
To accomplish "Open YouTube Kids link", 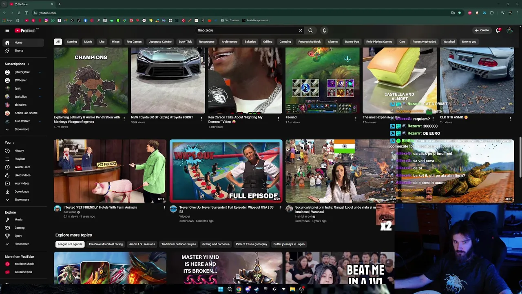I will coord(23,272).
